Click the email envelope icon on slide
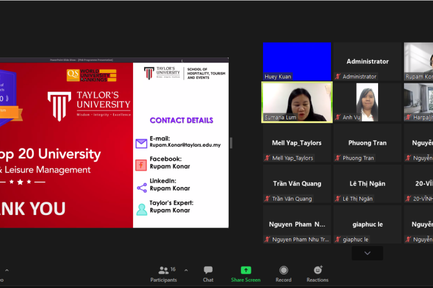Screen dimensions: 433x288 (x=142, y=144)
